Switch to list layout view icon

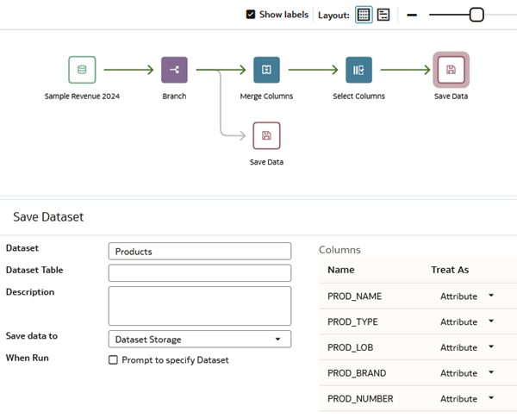click(x=383, y=15)
